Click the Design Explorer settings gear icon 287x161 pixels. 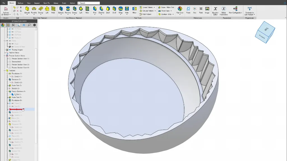click(34, 25)
